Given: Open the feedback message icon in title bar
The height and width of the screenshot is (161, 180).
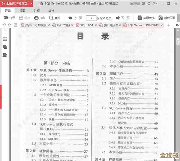Looking at the screenshot, I should point(143,4).
